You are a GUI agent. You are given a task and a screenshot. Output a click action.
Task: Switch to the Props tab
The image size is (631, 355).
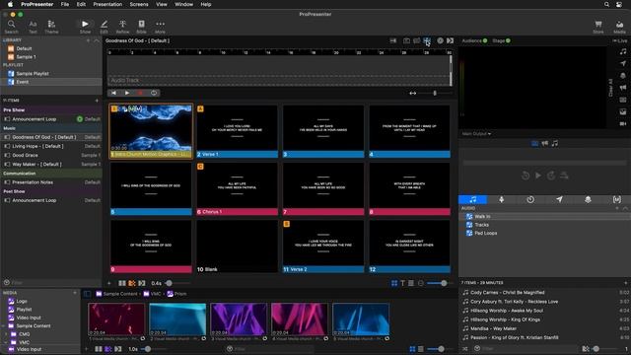[x=588, y=199]
